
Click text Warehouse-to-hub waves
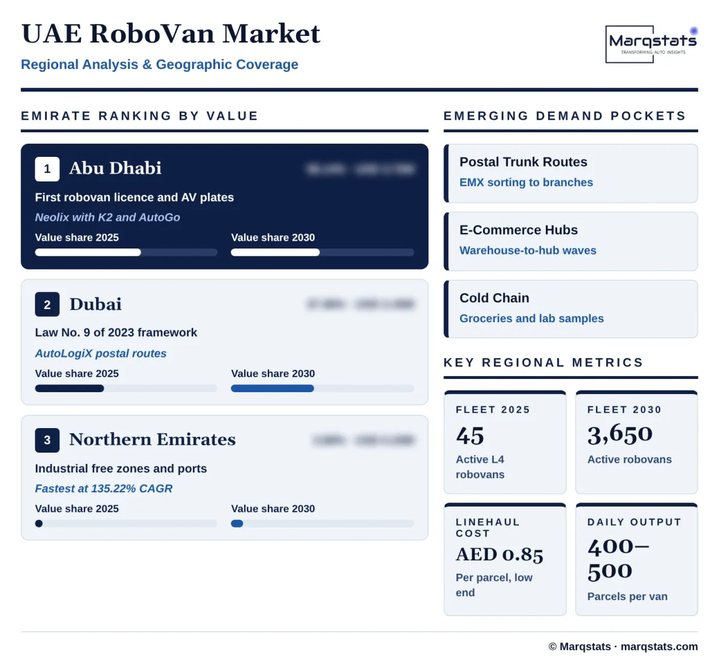point(528,251)
